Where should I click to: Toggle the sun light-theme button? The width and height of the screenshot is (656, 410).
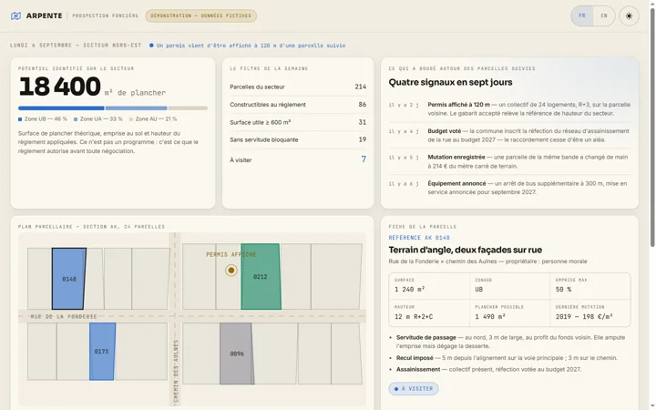click(629, 15)
